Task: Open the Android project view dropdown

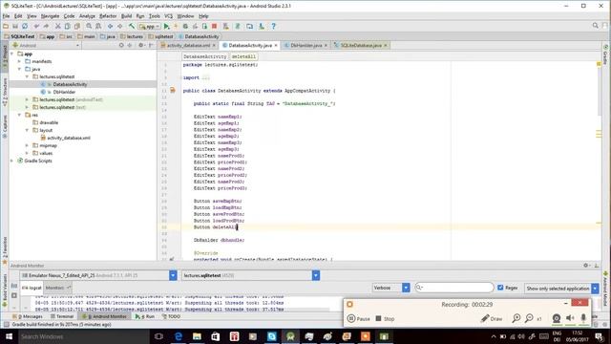Action: point(46,45)
